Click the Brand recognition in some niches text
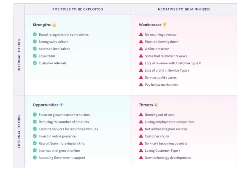 click(63, 35)
